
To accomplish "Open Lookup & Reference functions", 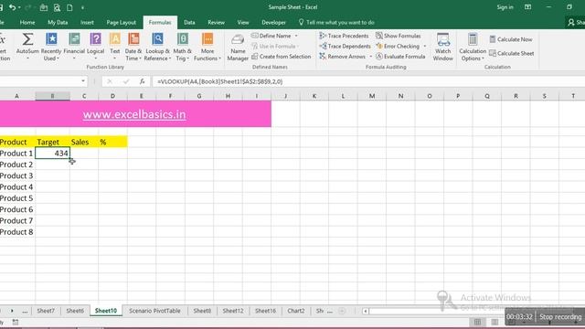I will (157, 47).
